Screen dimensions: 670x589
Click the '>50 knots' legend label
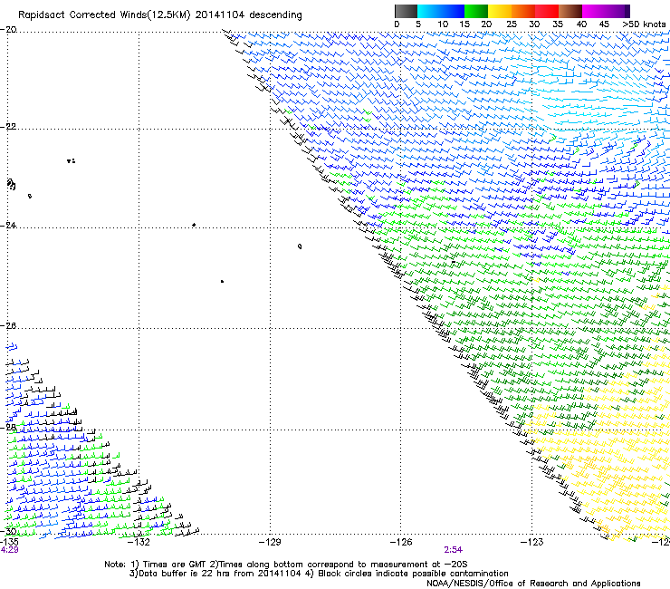(644, 24)
